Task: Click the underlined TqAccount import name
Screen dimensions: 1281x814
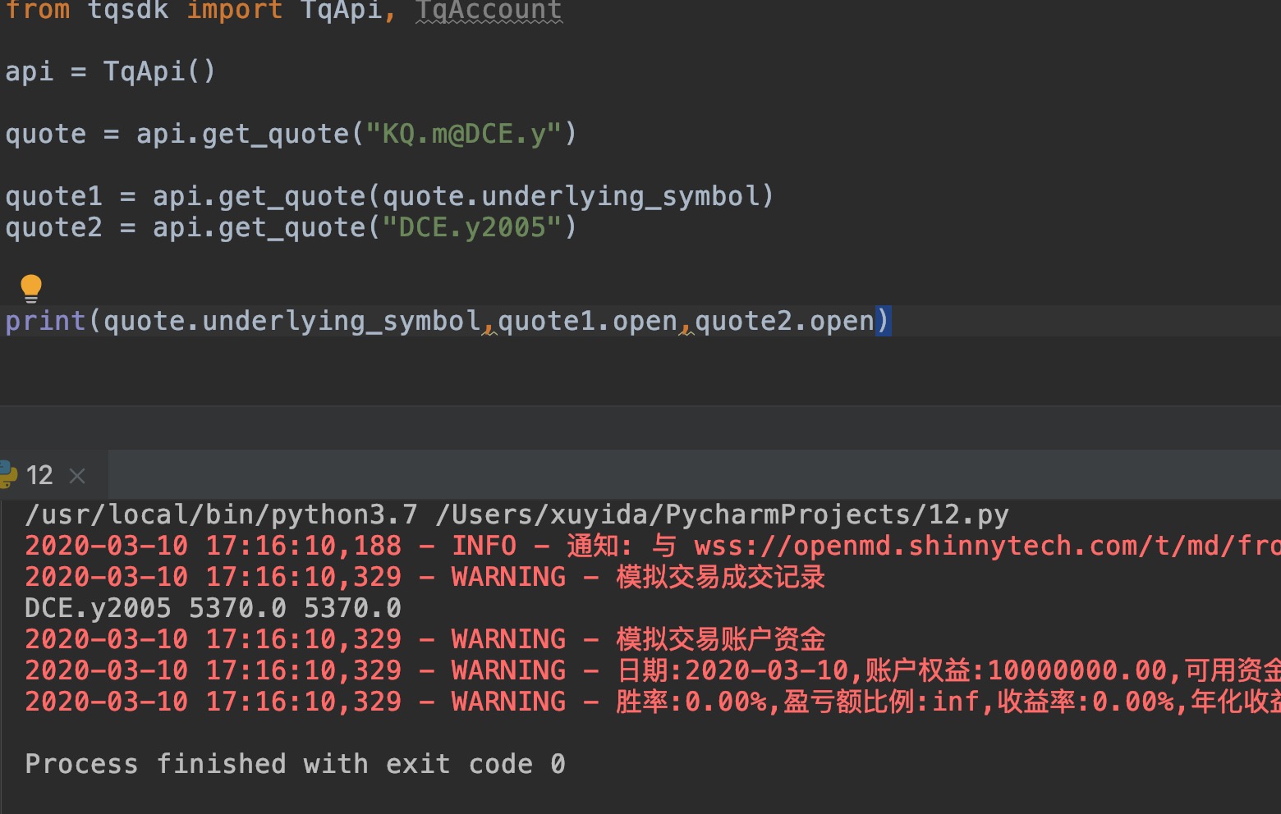Action: (489, 11)
